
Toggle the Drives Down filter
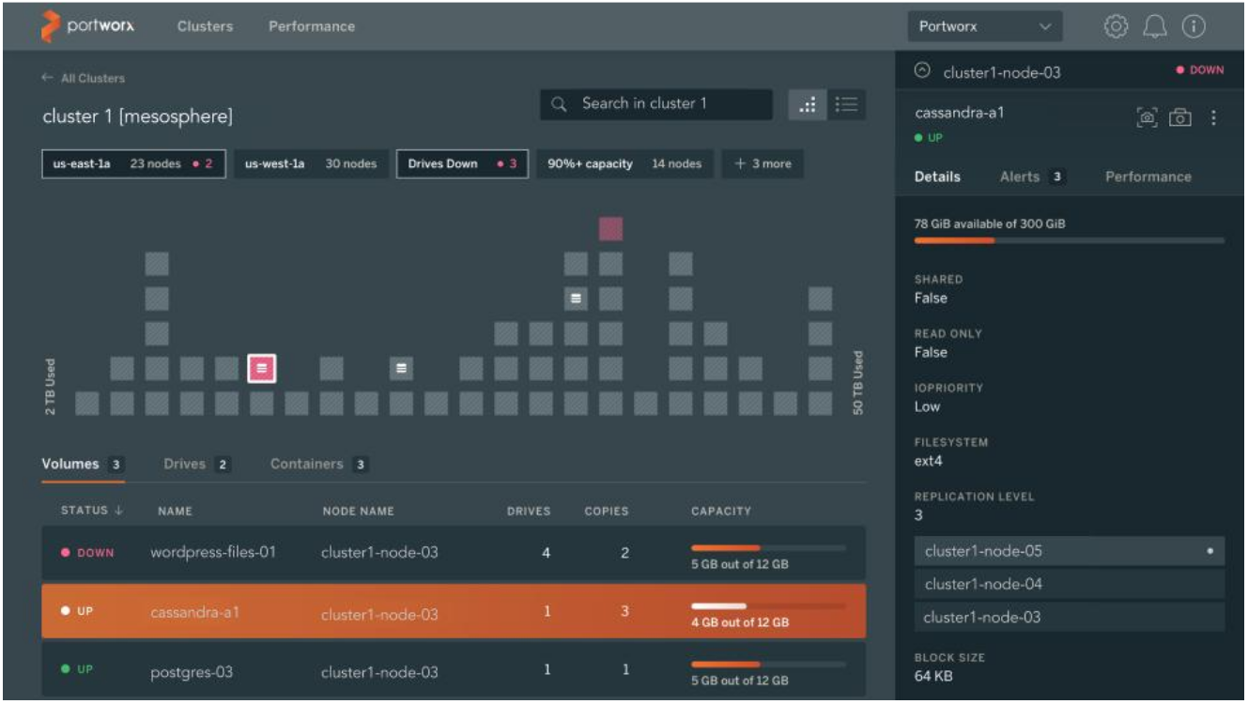(463, 163)
